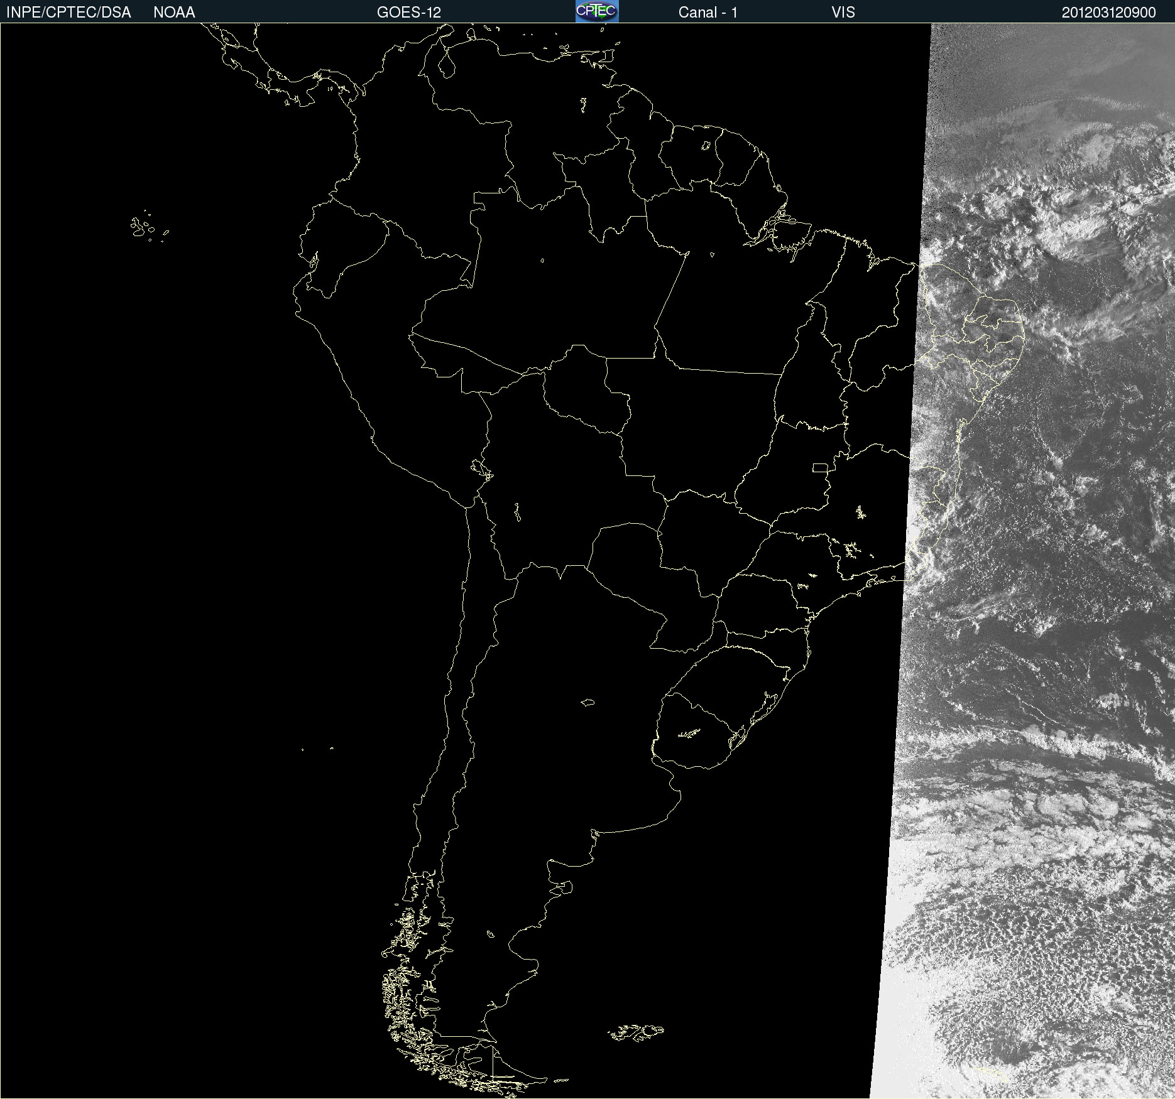Click the INPE/CPTEC/DSA header text
The image size is (1175, 1099).
point(68,13)
